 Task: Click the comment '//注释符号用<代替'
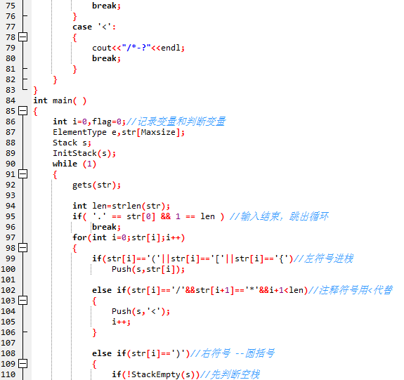[x=351, y=290]
